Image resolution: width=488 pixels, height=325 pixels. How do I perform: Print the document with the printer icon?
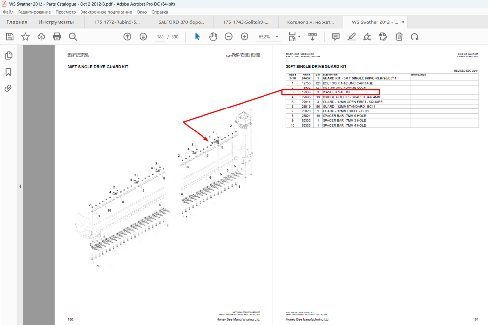(57, 37)
